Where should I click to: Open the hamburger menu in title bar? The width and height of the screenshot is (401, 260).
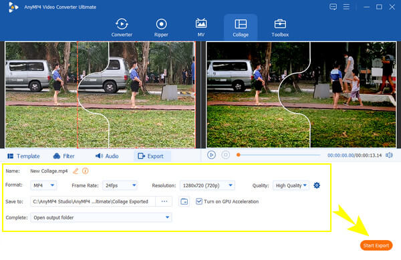pyautogui.click(x=346, y=7)
